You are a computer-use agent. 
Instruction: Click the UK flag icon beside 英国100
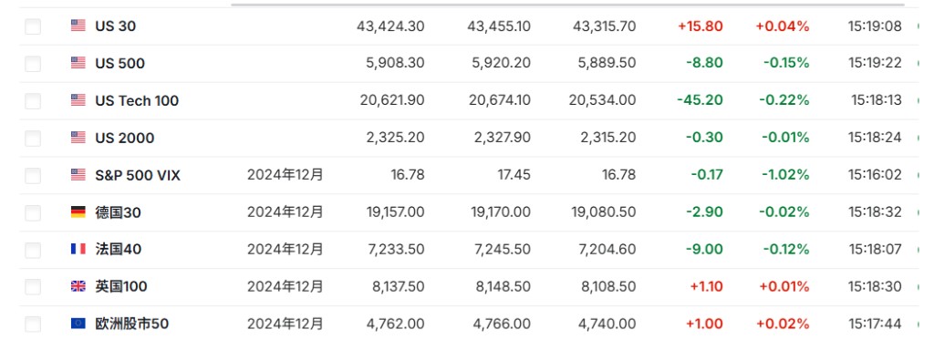coord(78,286)
